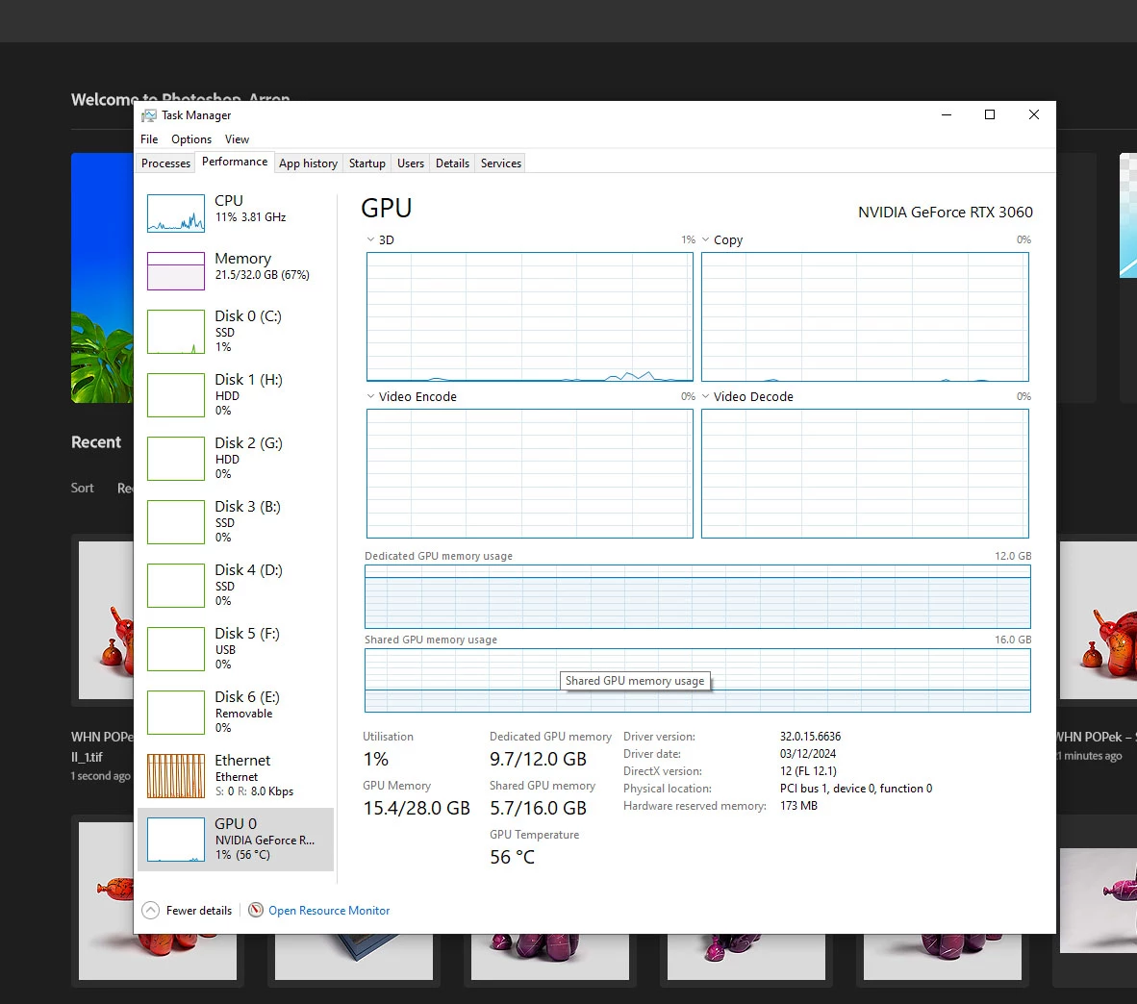Open the Copy engine dropdown
1137x1004 pixels.
pyautogui.click(x=705, y=239)
